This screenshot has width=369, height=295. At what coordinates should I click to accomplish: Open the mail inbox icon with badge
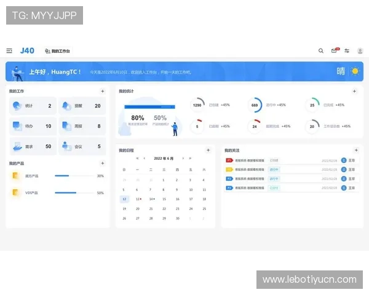click(334, 51)
